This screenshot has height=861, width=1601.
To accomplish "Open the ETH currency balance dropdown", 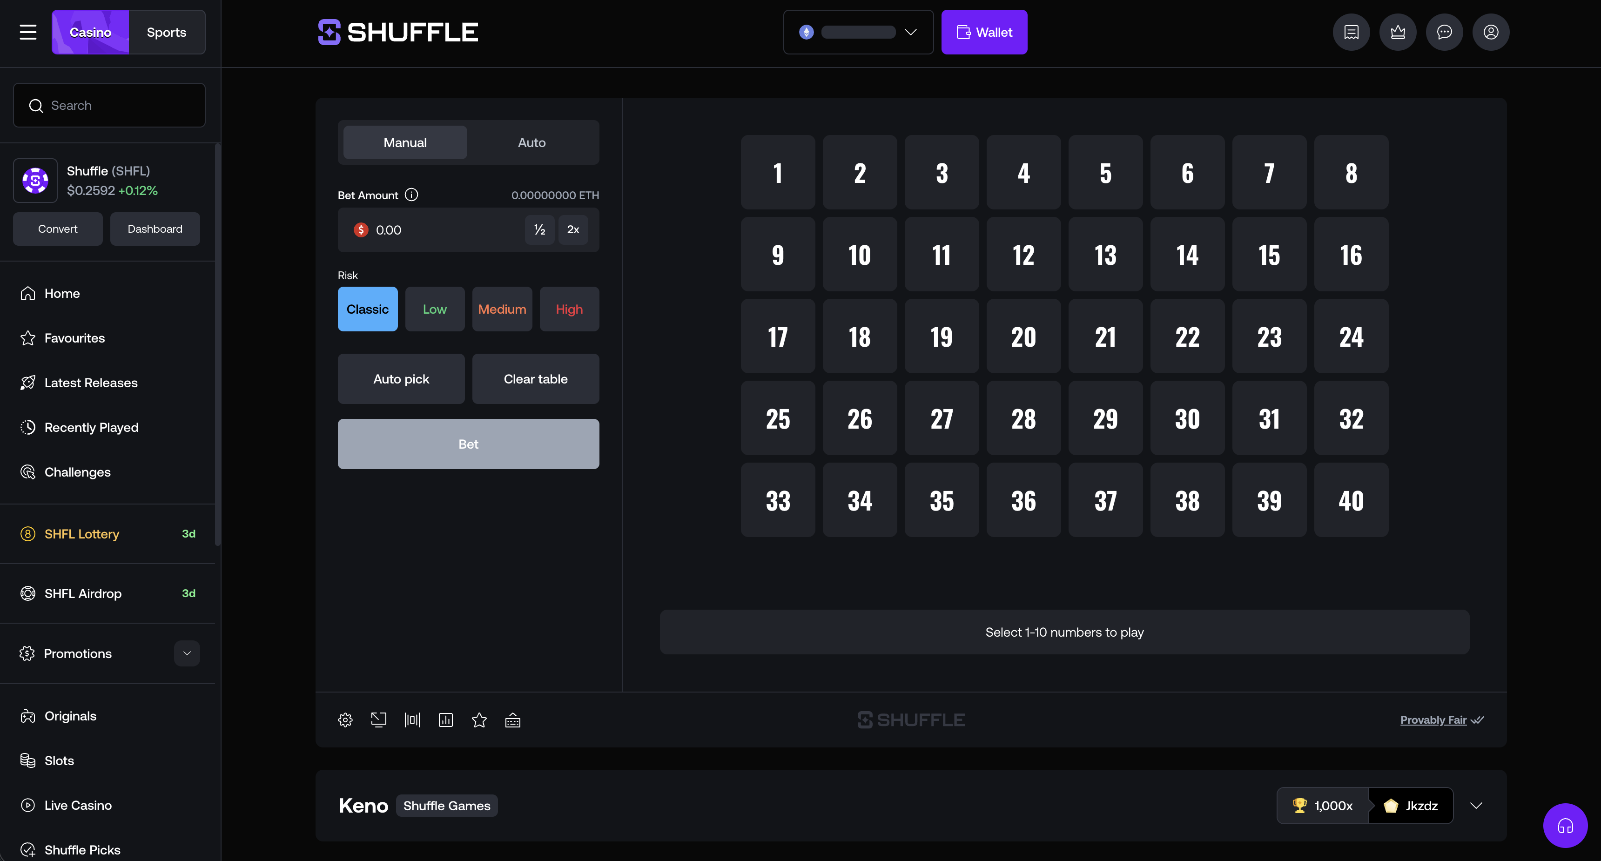I will (858, 32).
